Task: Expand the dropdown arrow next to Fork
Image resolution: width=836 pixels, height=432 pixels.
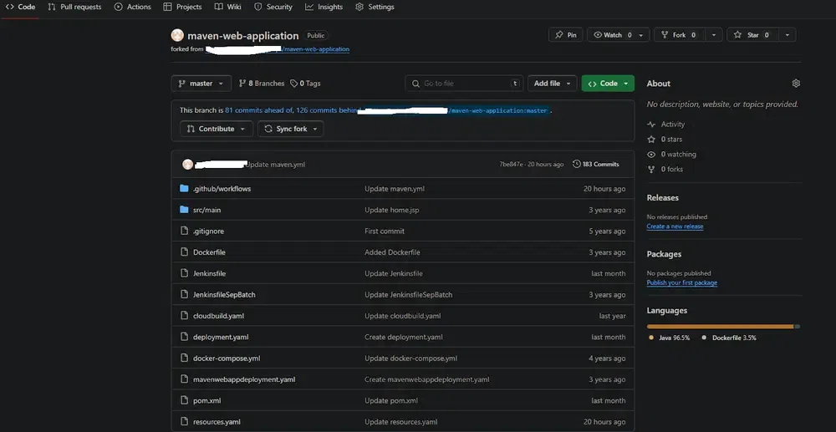Action: pyautogui.click(x=713, y=35)
